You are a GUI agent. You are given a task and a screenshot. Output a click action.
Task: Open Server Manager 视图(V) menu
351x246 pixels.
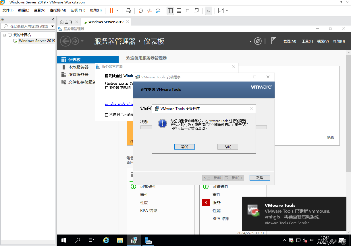[323, 41]
